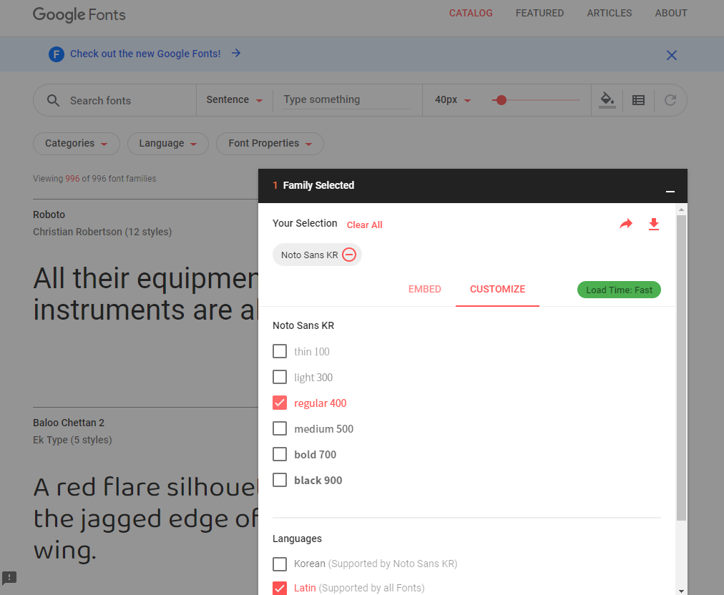Open the Sentence preview text dropdown
724x595 pixels.
pos(234,99)
